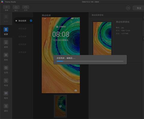Click the 滑动锁屏壁纸 wallpaper image on right panel
The width and height of the screenshot is (144, 119).
102,38
